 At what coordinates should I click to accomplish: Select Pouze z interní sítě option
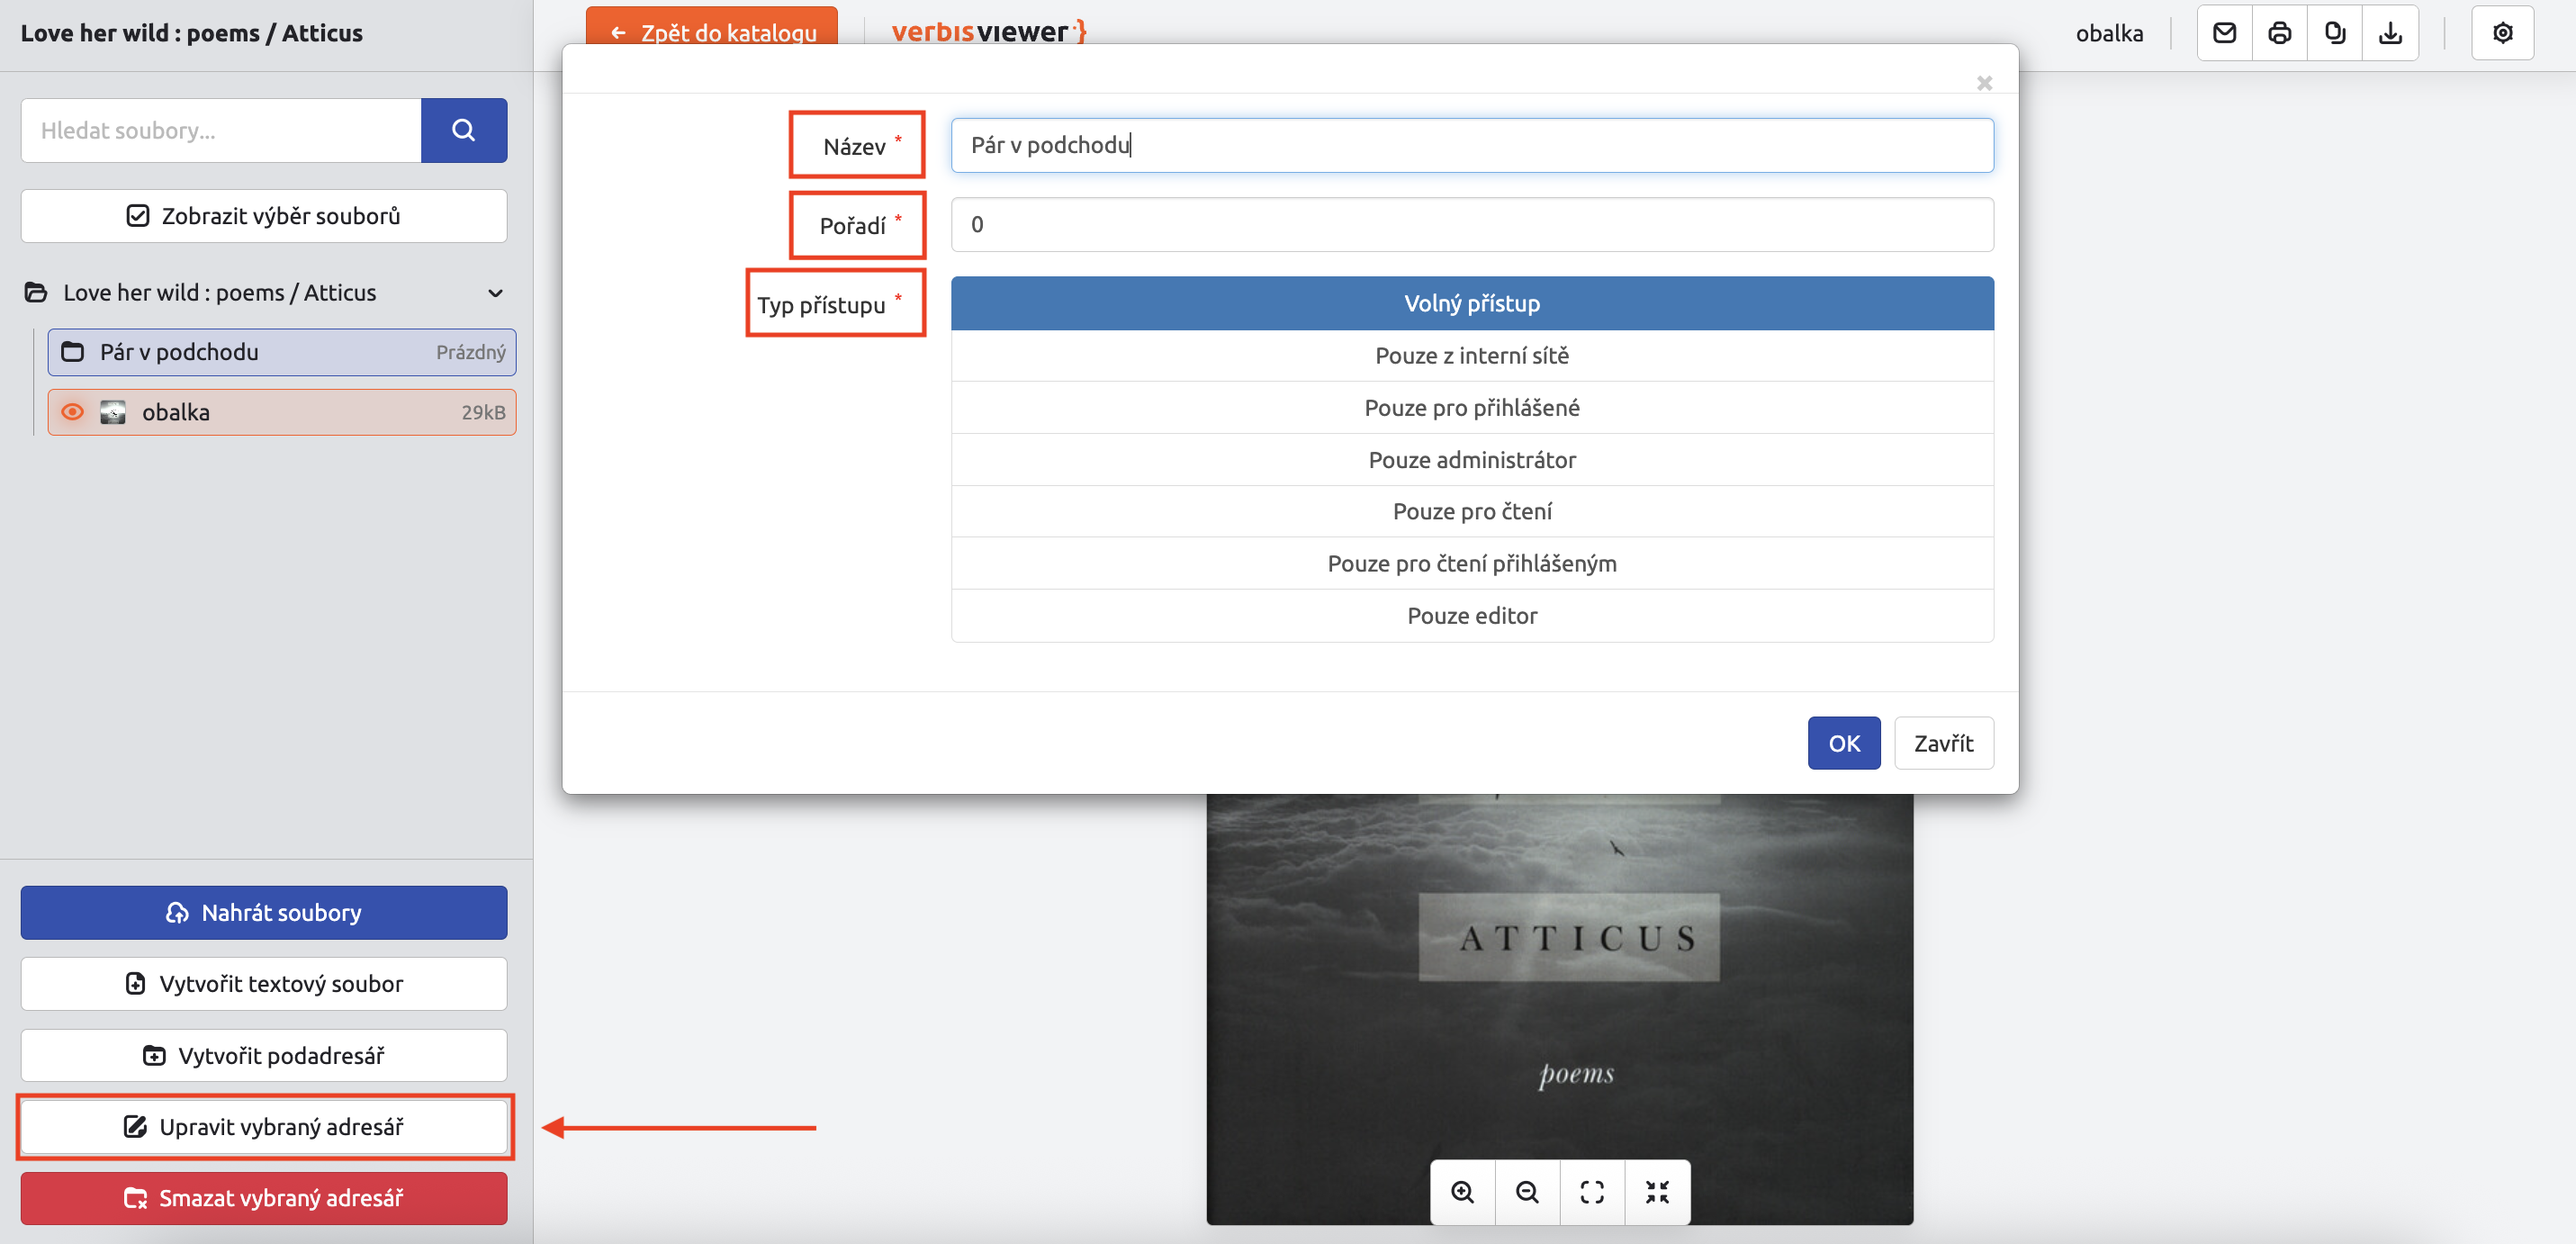tap(1472, 355)
